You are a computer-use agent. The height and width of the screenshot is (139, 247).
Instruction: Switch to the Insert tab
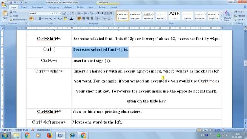click(x=24, y=7)
